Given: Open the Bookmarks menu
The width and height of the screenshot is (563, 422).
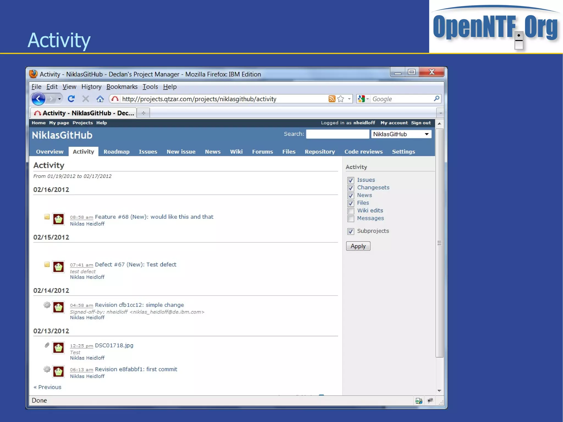Looking at the screenshot, I should click(122, 87).
